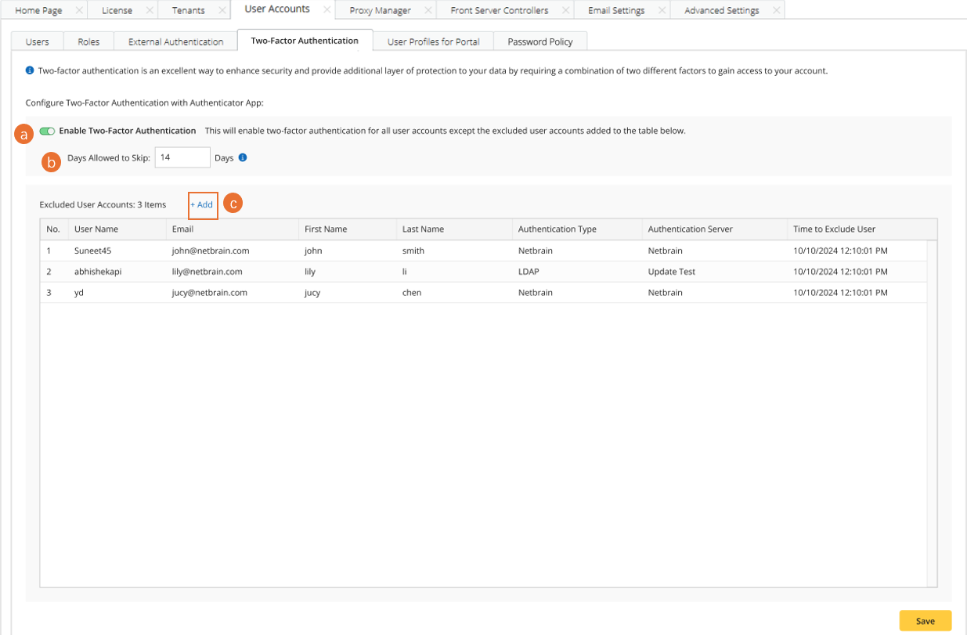Close the Tenants tab
Viewport: 967px width, 635px height.
pos(222,10)
